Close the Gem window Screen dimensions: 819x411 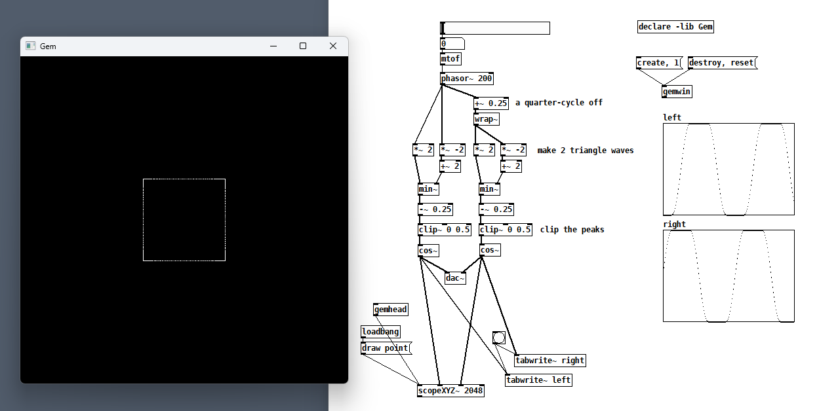(333, 46)
